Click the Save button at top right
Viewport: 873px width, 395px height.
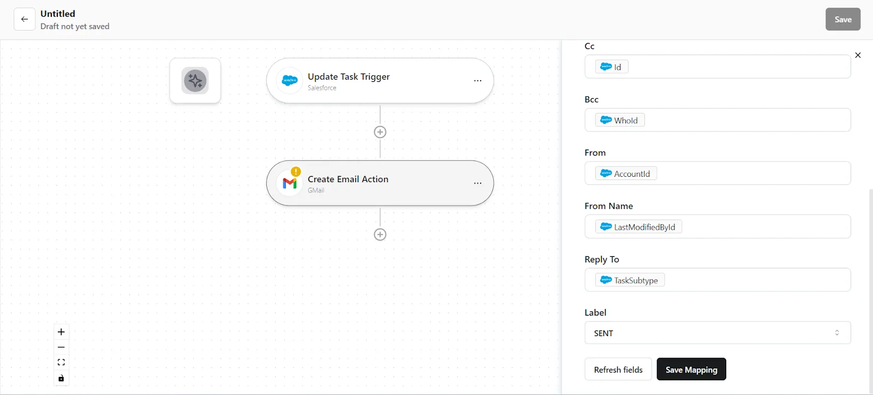(842, 19)
